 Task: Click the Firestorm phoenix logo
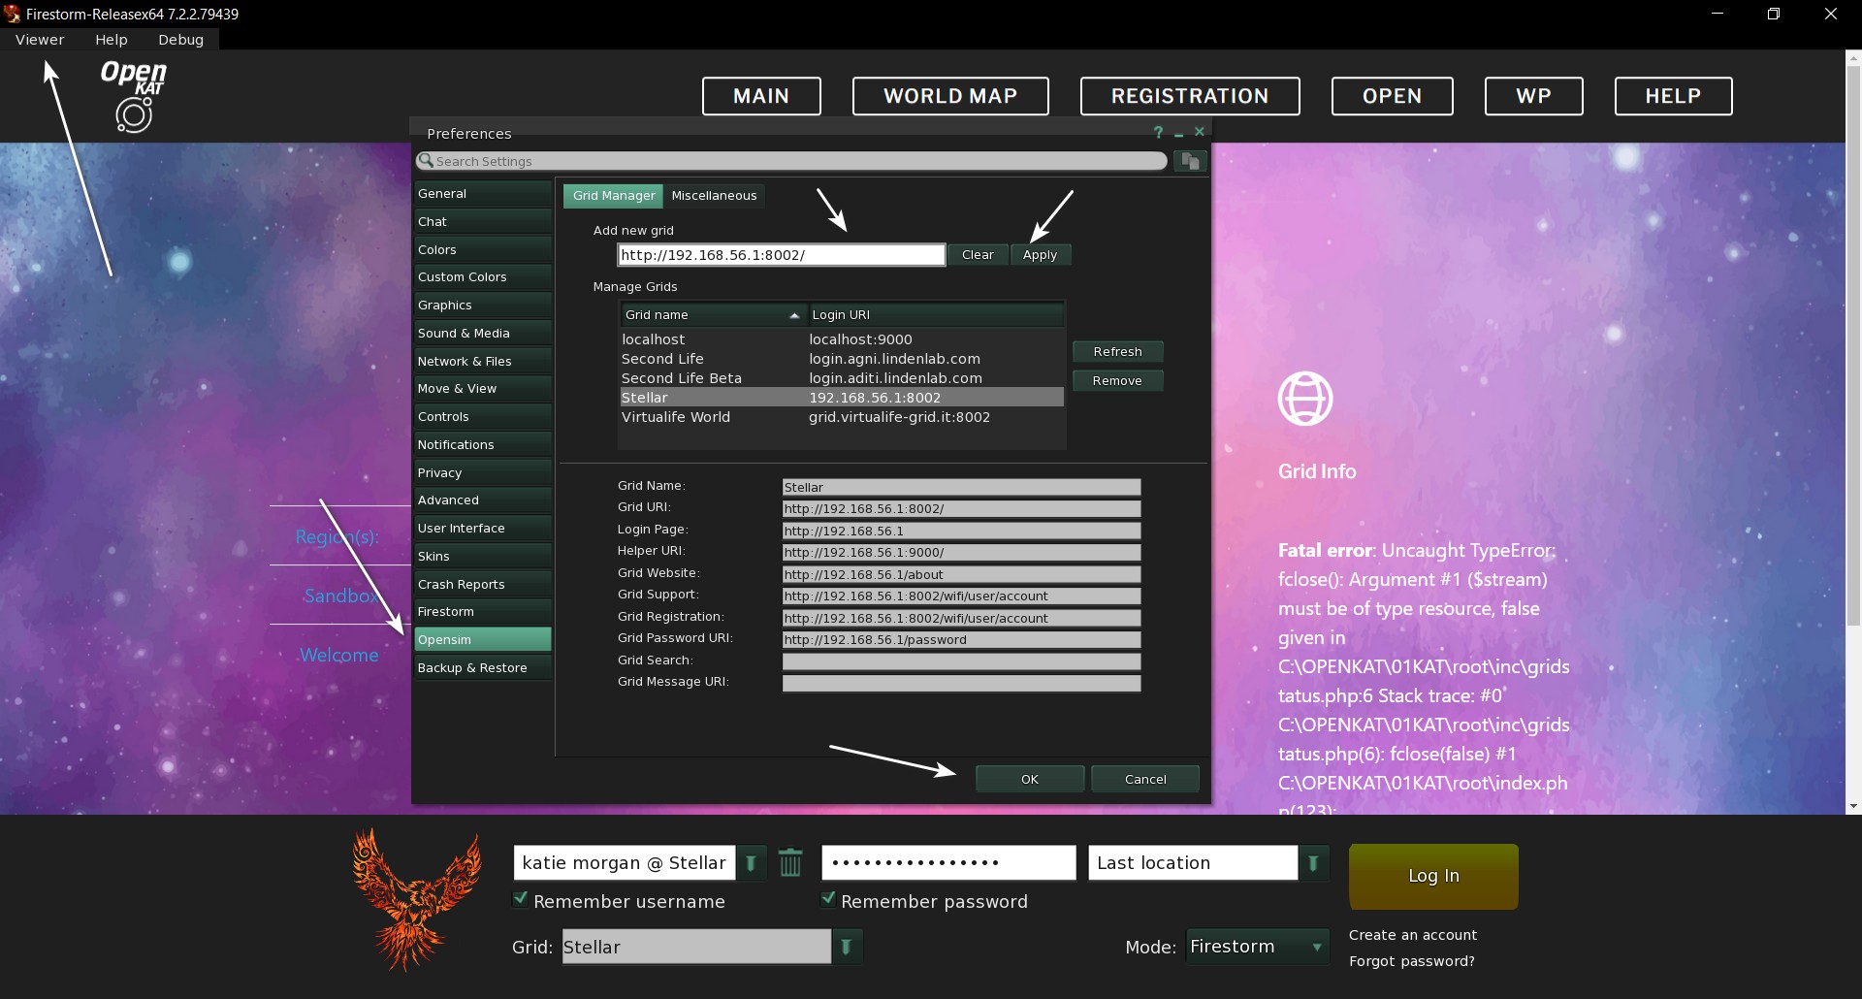(417, 899)
